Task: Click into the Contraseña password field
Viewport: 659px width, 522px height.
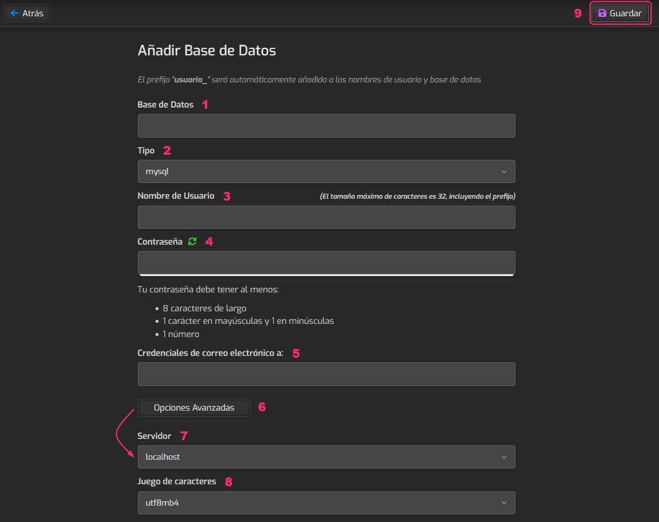Action: point(326,262)
